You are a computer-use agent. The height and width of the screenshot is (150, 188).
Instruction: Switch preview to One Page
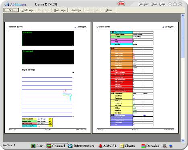[x=60, y=10]
